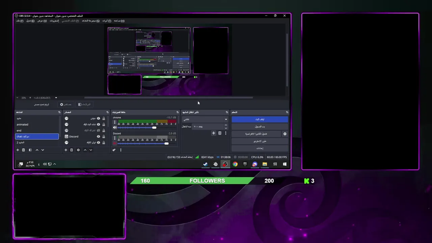
Task: Toggle the lock on the first source row
Action: tap(104, 118)
